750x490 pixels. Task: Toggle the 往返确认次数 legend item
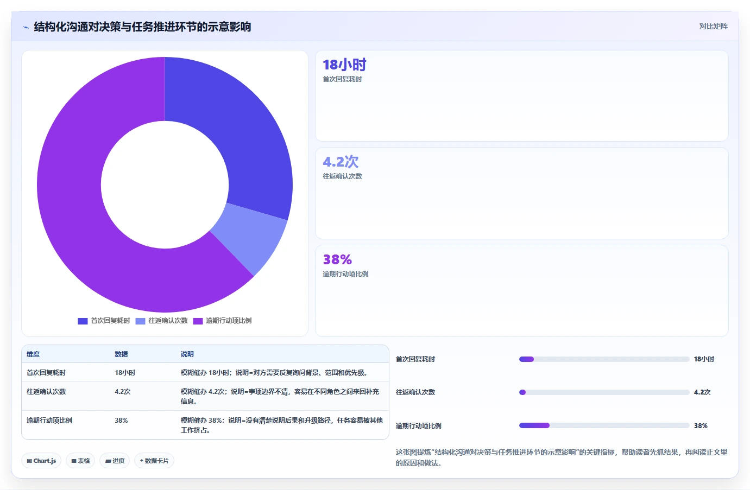[162, 321]
